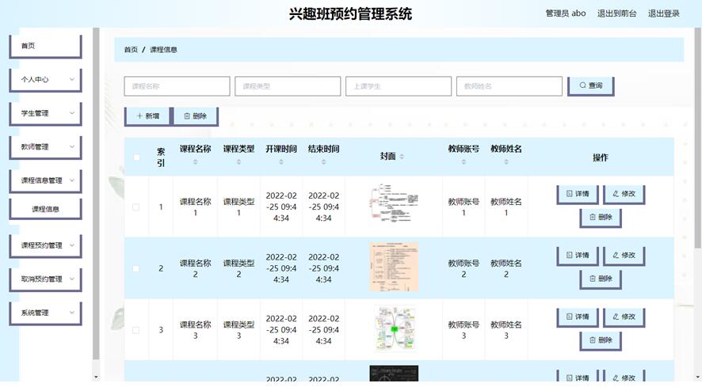Check the checkbox for row 2
Viewport: 702px width, 387px height.
tap(136, 268)
